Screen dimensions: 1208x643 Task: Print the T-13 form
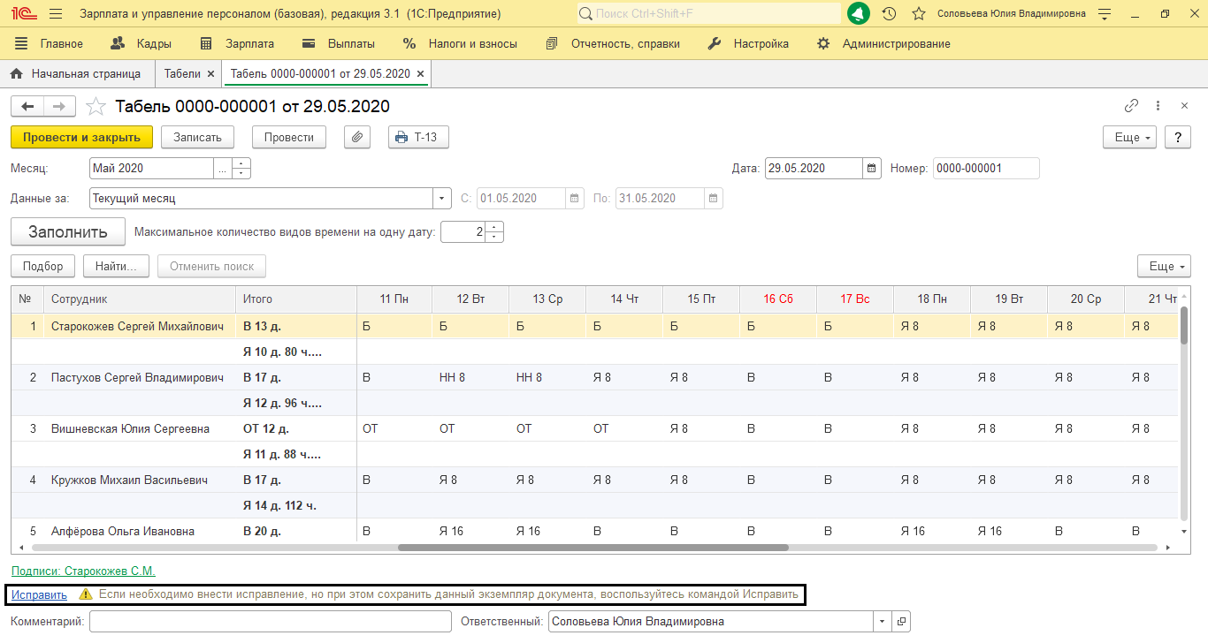click(418, 137)
